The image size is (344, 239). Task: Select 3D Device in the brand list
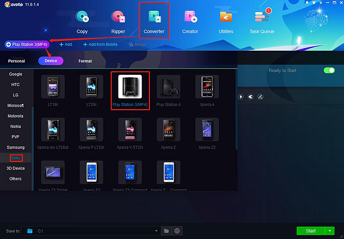click(x=16, y=168)
